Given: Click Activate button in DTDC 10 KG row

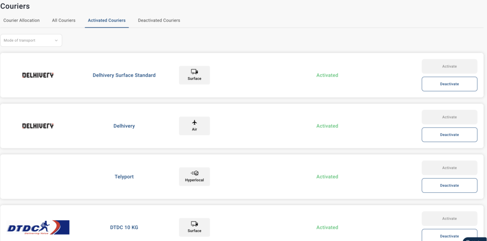Looking at the screenshot, I should click(449, 218).
